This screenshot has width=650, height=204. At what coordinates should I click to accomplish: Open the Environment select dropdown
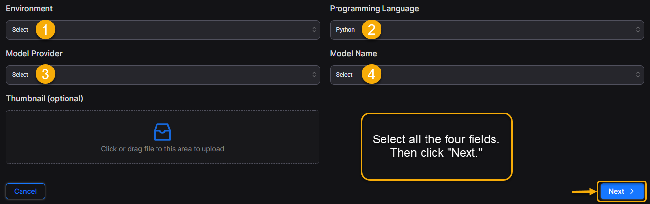[x=163, y=30]
